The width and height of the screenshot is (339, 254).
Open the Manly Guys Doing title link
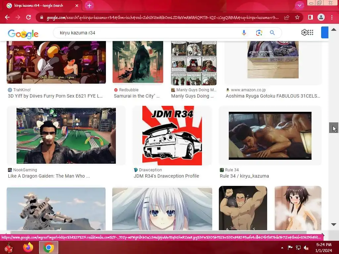[x=192, y=96]
